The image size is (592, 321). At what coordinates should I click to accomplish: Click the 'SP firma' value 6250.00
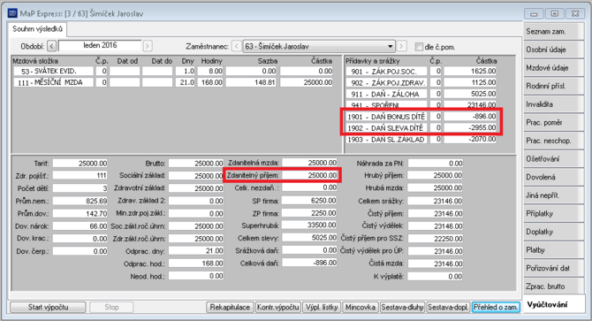coord(309,201)
